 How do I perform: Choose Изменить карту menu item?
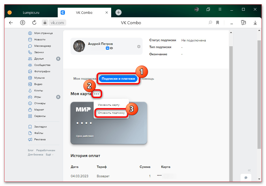pos(109,105)
